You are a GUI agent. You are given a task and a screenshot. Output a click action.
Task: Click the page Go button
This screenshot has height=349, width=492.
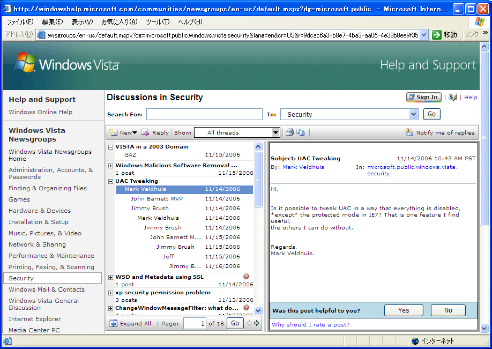(235, 323)
